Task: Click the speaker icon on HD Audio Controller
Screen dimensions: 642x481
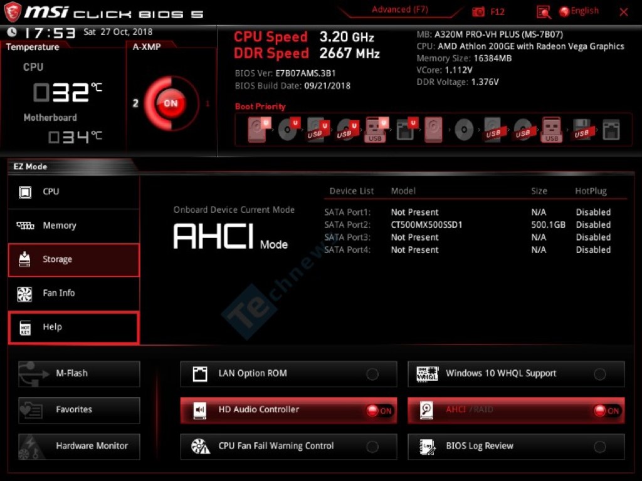Action: 200,410
